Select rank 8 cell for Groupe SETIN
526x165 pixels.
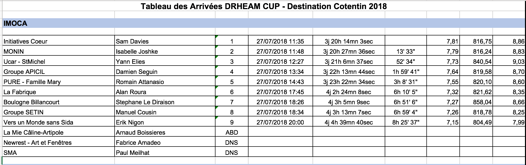click(231, 112)
